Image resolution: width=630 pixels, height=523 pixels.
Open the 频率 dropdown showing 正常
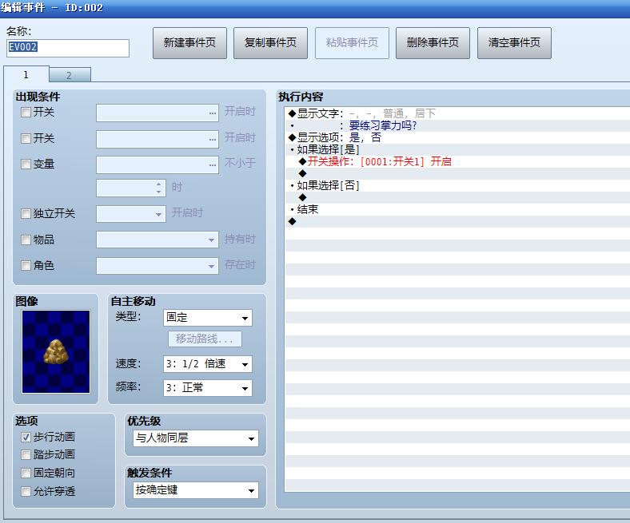point(208,388)
